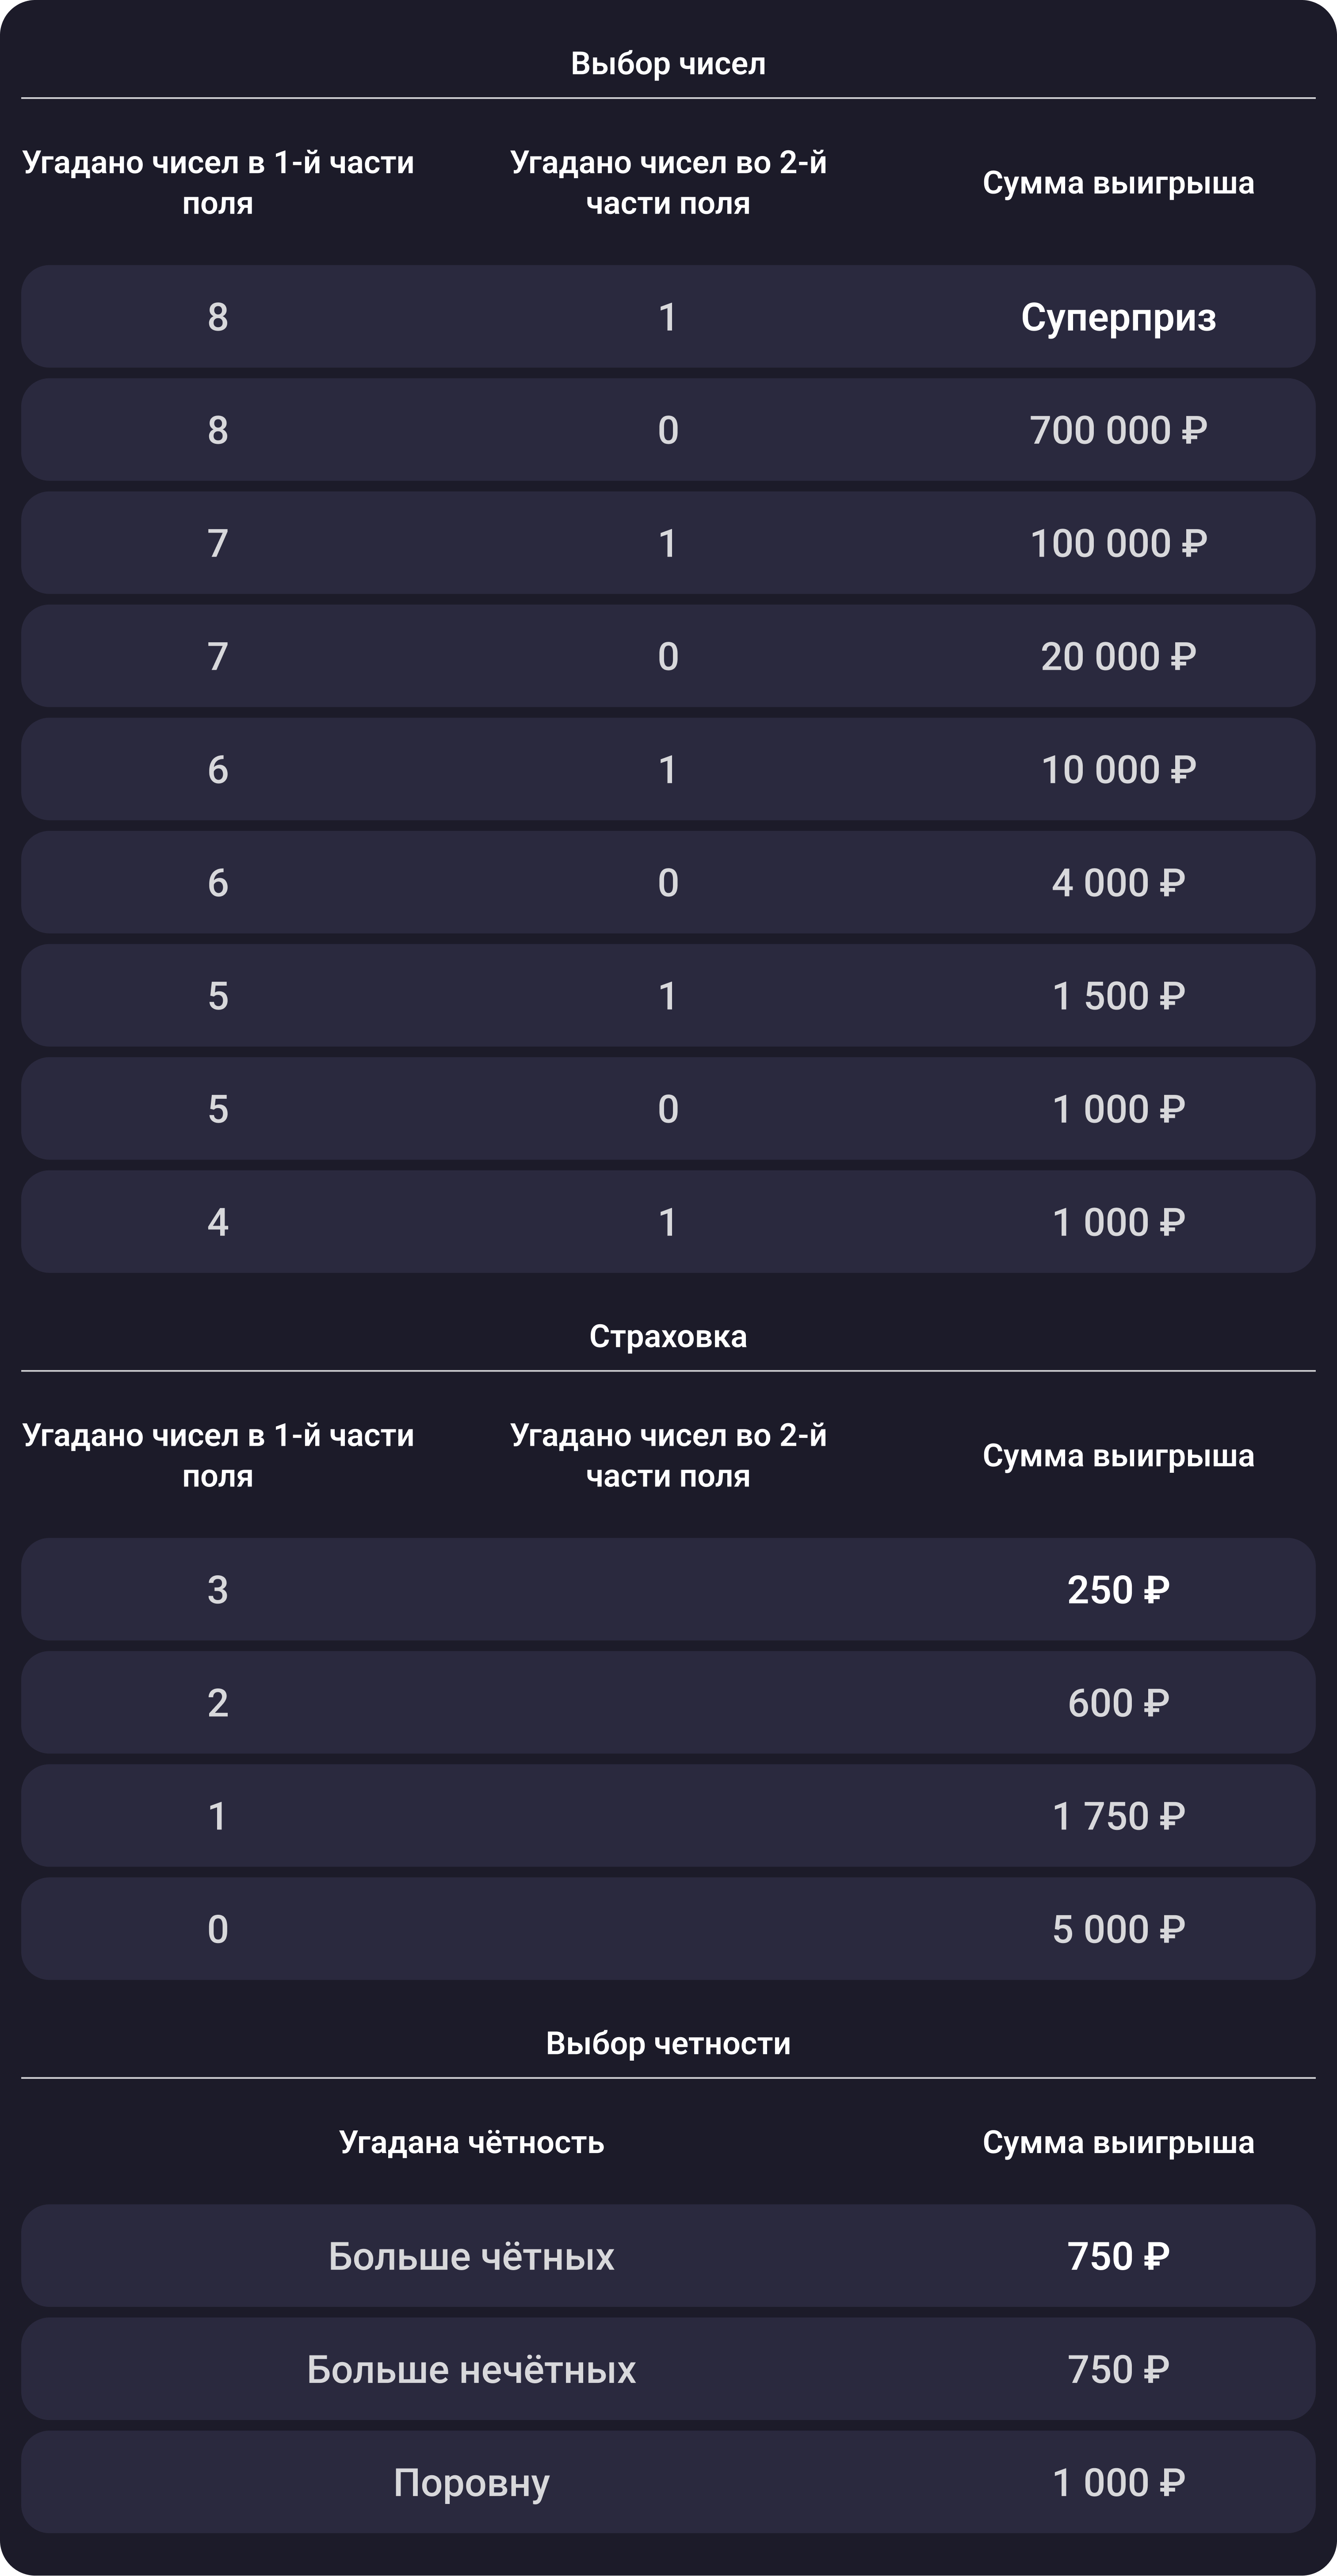1337x2576 pixels.
Task: Click the 600 ₽ insurance prize
Action: (1118, 1702)
